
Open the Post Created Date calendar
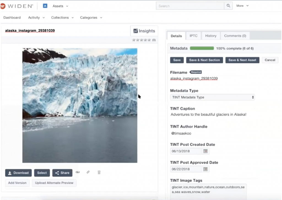point(205,151)
